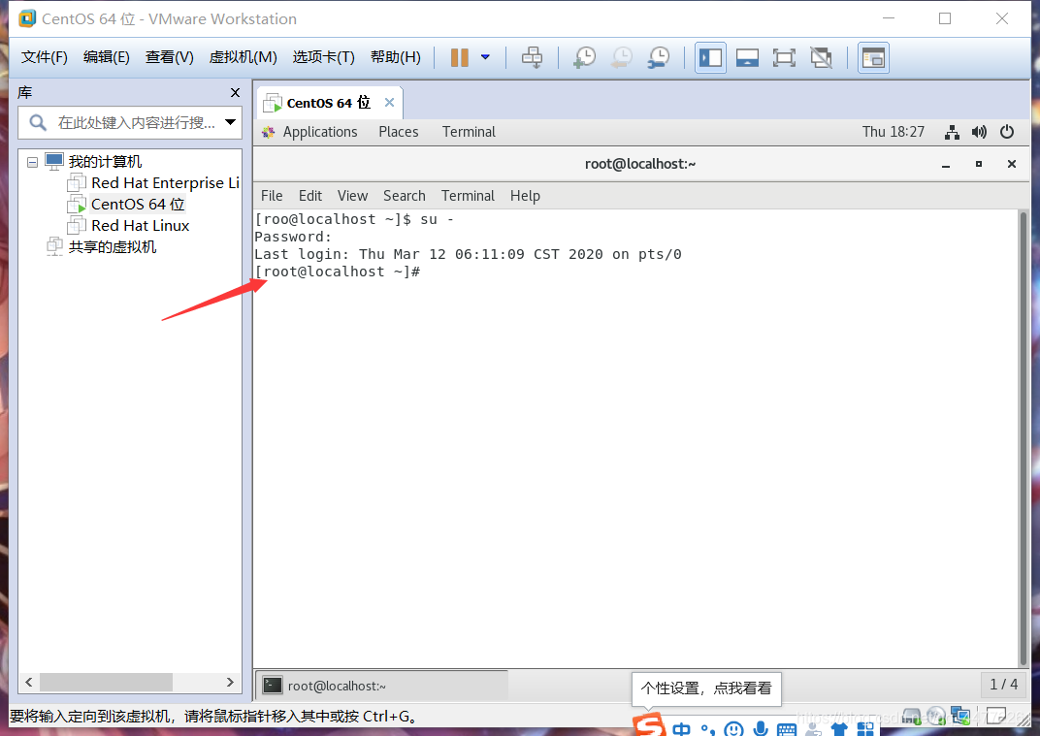Select Red Hat Enterprise Linux VM
This screenshot has width=1040, height=736.
[165, 183]
